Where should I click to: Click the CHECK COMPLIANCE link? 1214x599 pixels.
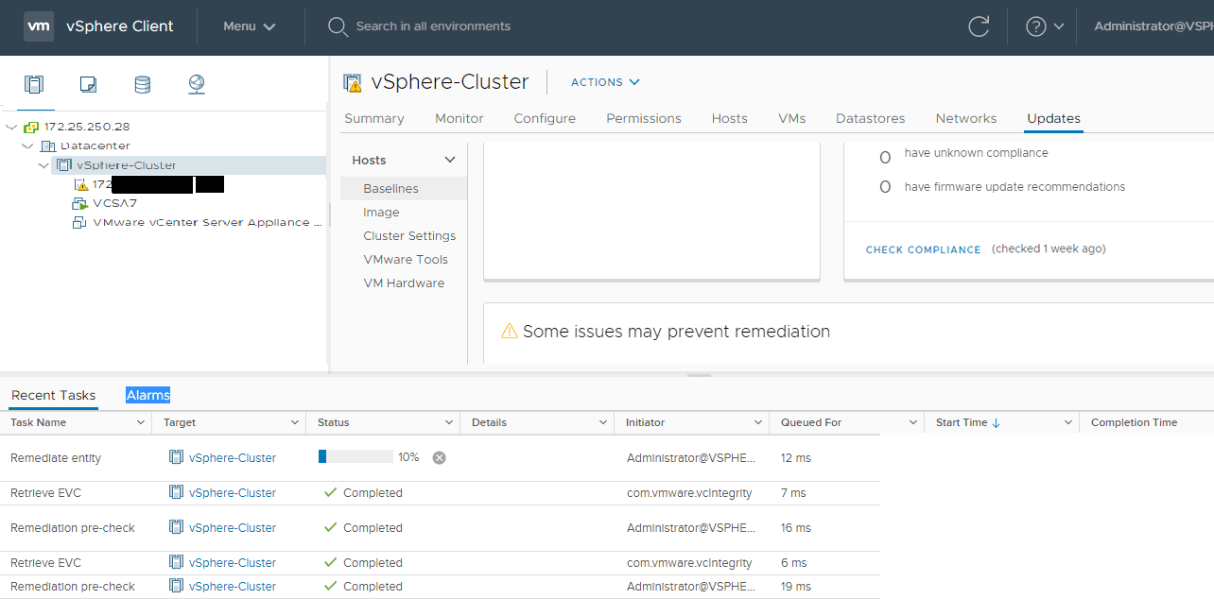[x=923, y=249]
